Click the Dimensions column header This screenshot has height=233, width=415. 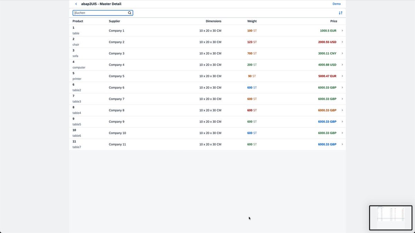(x=213, y=21)
